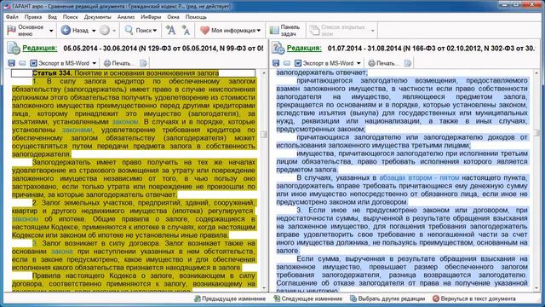Image resolution: width=545 pixels, height=307 pixels.
Task: Click right pane scroll up arrow
Action: 537,73
